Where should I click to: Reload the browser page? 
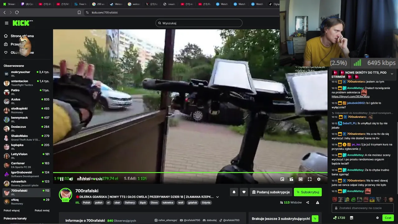click(17, 12)
